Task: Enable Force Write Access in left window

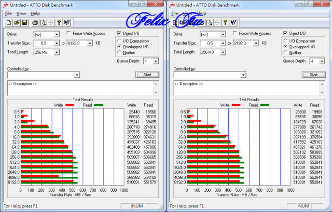Action: pyautogui.click(x=68, y=33)
